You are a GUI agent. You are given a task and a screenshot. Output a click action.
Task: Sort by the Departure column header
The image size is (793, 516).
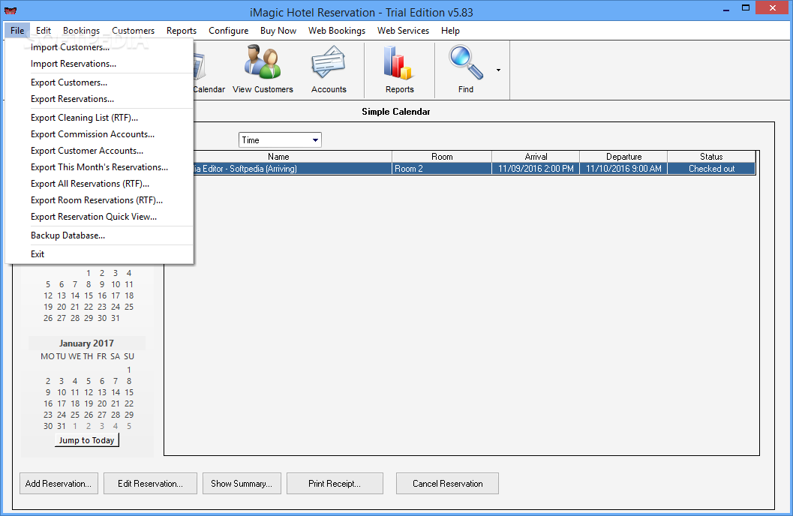click(623, 157)
